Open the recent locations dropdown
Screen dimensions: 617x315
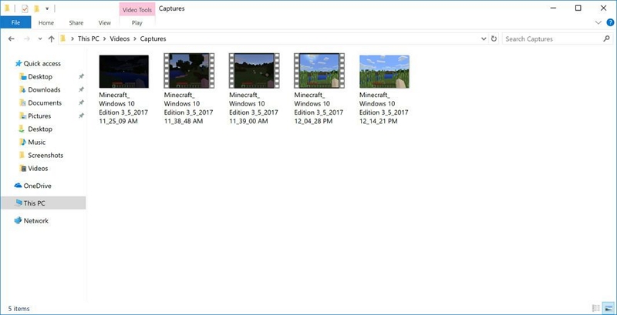(x=40, y=39)
